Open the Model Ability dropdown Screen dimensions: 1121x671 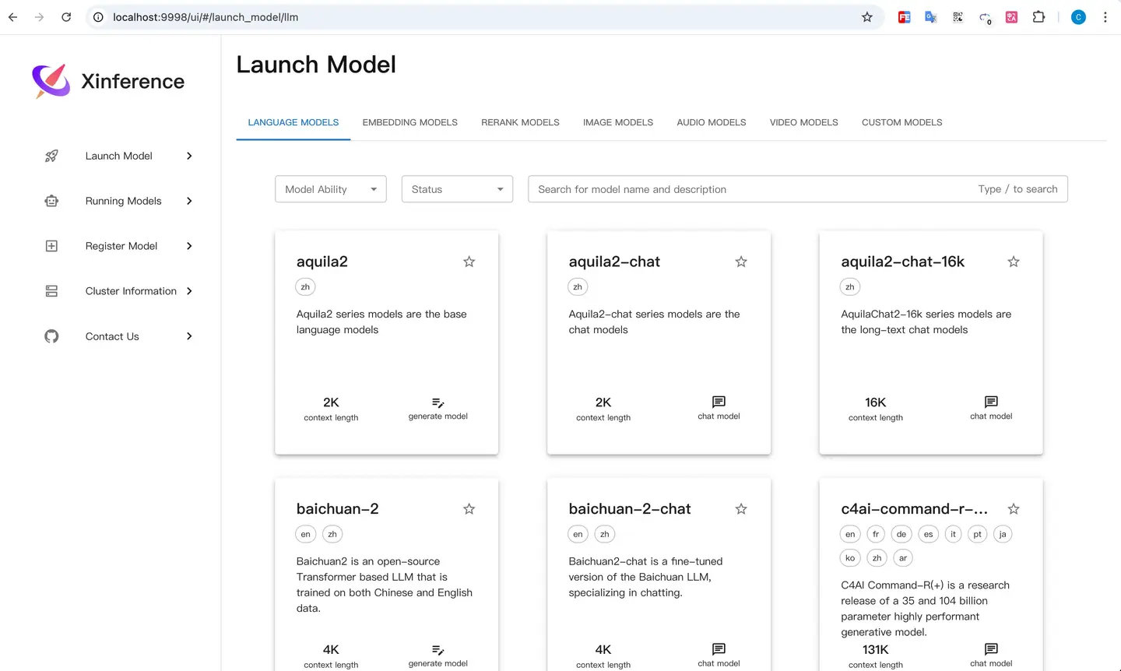pos(330,188)
